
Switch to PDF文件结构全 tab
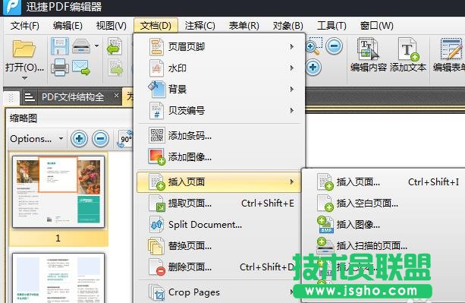click(73, 96)
